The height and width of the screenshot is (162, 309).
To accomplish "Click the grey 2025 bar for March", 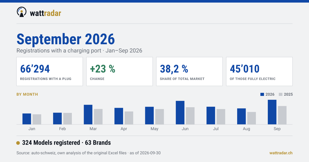I will (98, 117).
